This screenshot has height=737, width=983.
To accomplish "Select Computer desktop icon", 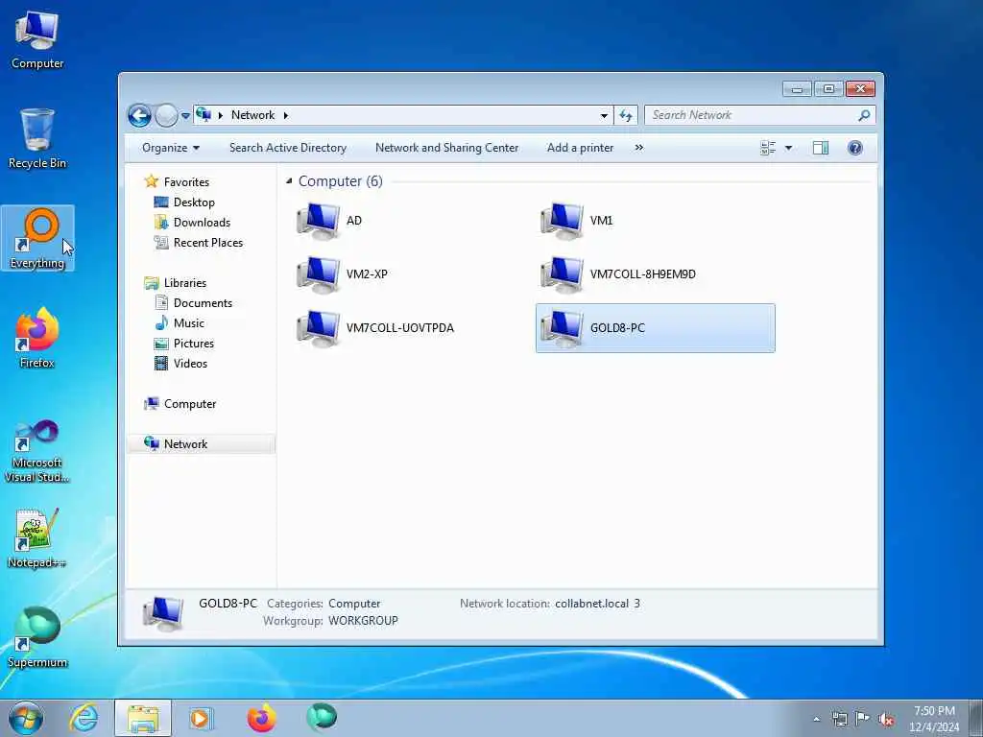I will point(37,40).
